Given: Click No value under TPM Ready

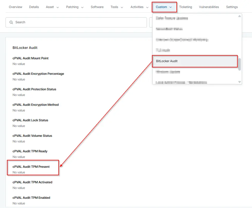Looking at the screenshot, I should (19, 157).
